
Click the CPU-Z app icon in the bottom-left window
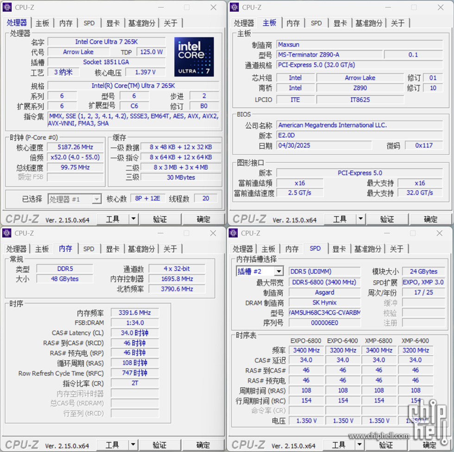point(6,233)
